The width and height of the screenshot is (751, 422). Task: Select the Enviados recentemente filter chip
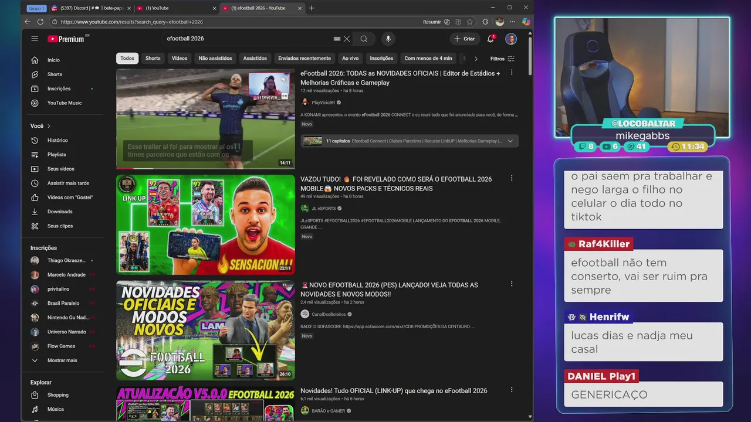305,59
